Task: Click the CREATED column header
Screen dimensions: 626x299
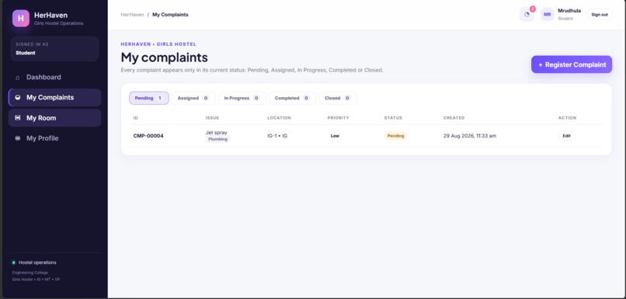Action: coord(454,118)
